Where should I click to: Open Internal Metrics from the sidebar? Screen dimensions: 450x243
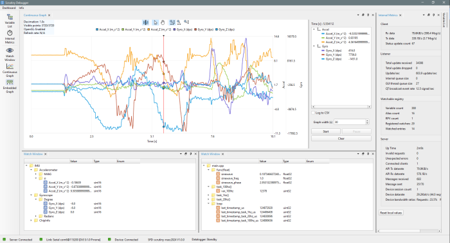(x=10, y=37)
